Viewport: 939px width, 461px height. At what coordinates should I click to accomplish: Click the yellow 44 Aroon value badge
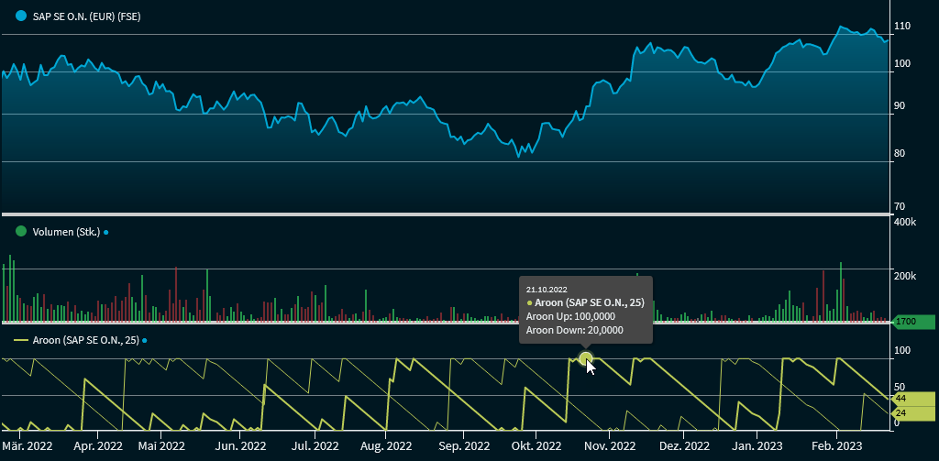[912, 399]
